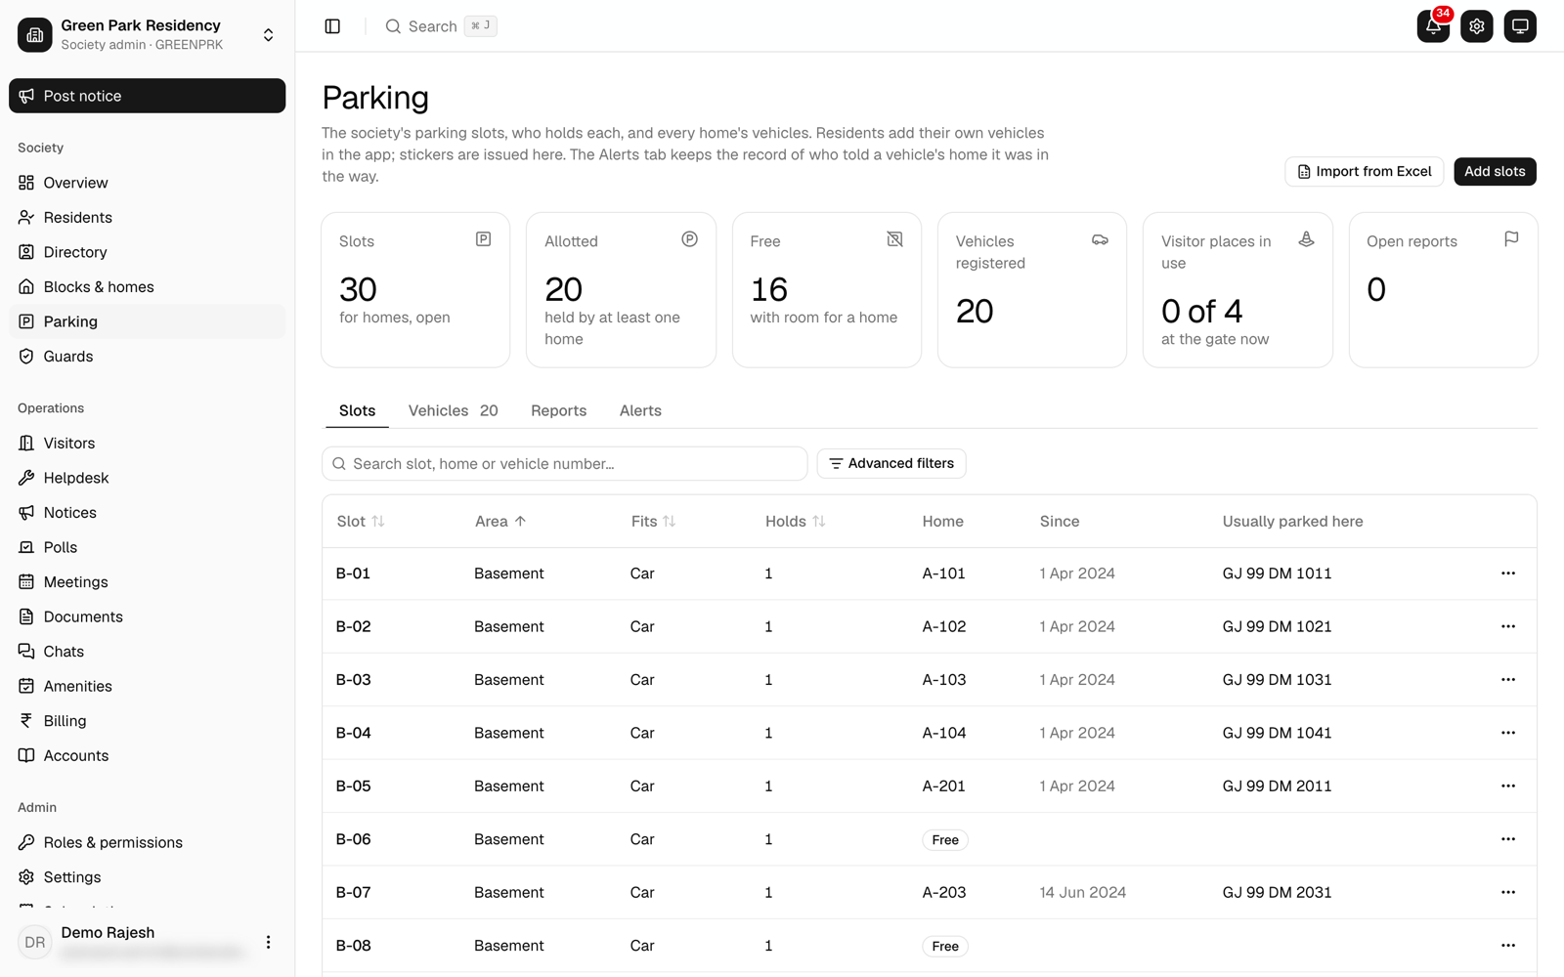The width and height of the screenshot is (1564, 977).
Task: Open row actions for slot B-08
Action: (x=1508, y=946)
